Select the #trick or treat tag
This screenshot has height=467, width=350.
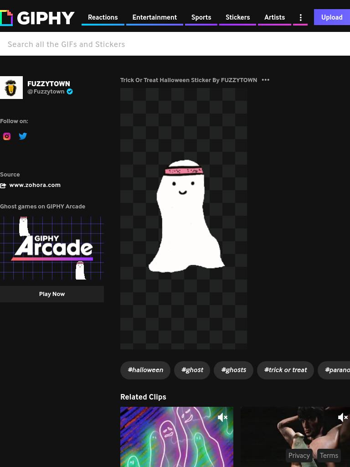(x=285, y=370)
